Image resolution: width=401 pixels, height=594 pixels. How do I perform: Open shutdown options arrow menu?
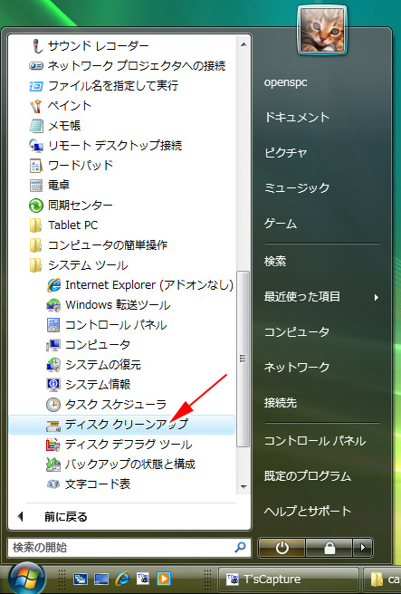click(x=362, y=547)
